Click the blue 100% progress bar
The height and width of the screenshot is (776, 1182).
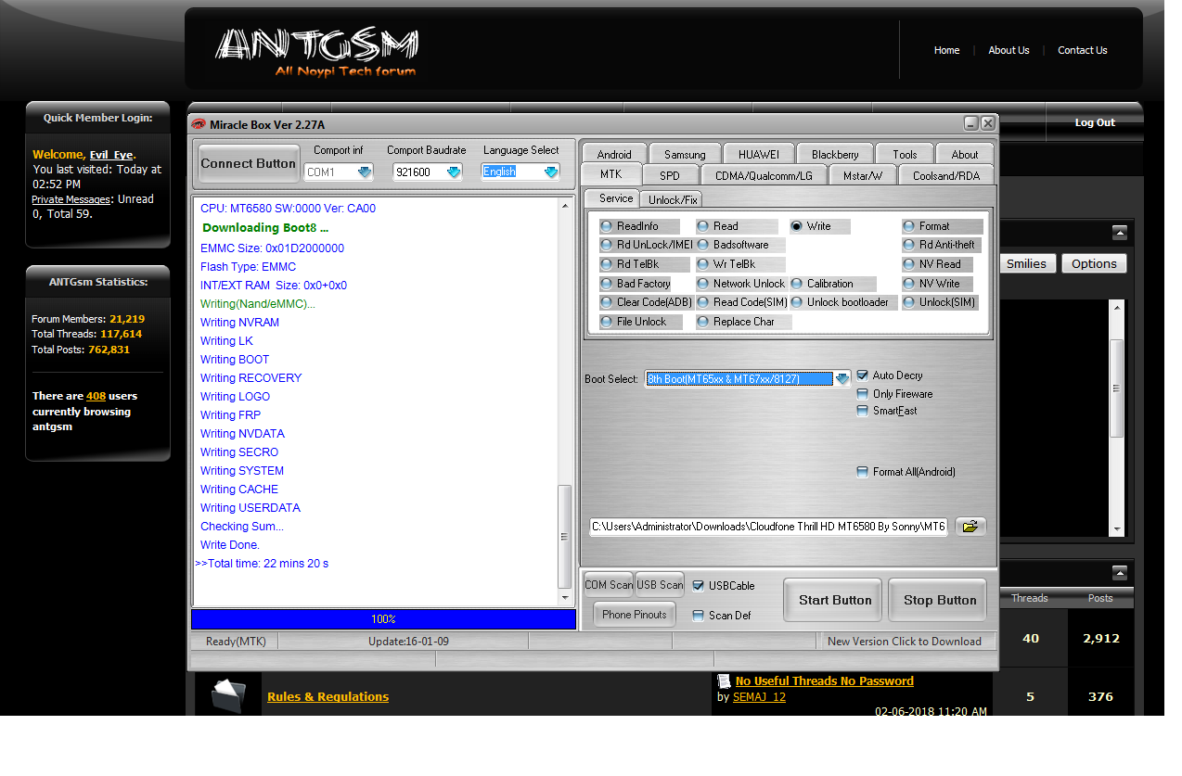(x=383, y=618)
